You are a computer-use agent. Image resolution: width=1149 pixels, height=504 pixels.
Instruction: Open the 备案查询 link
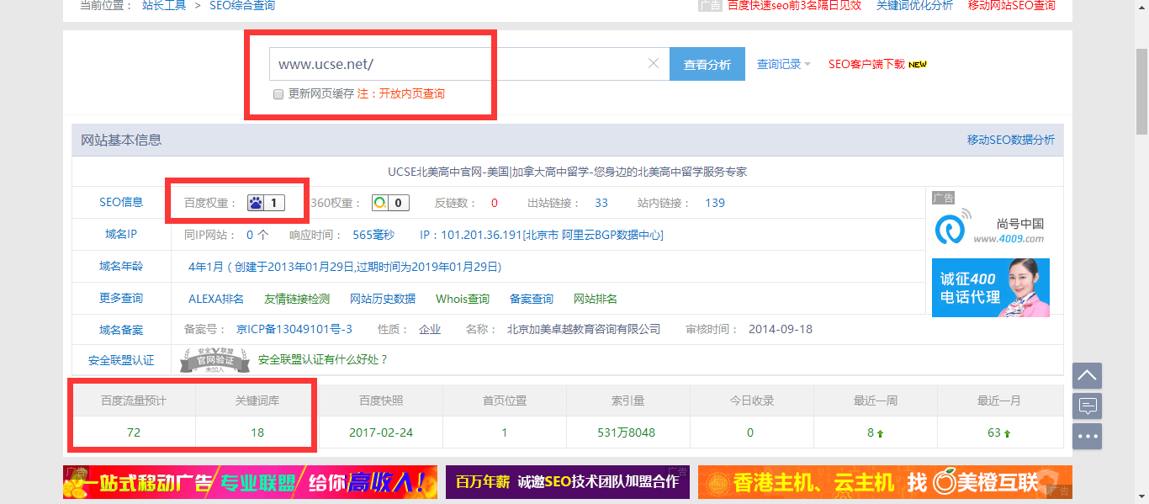531,299
